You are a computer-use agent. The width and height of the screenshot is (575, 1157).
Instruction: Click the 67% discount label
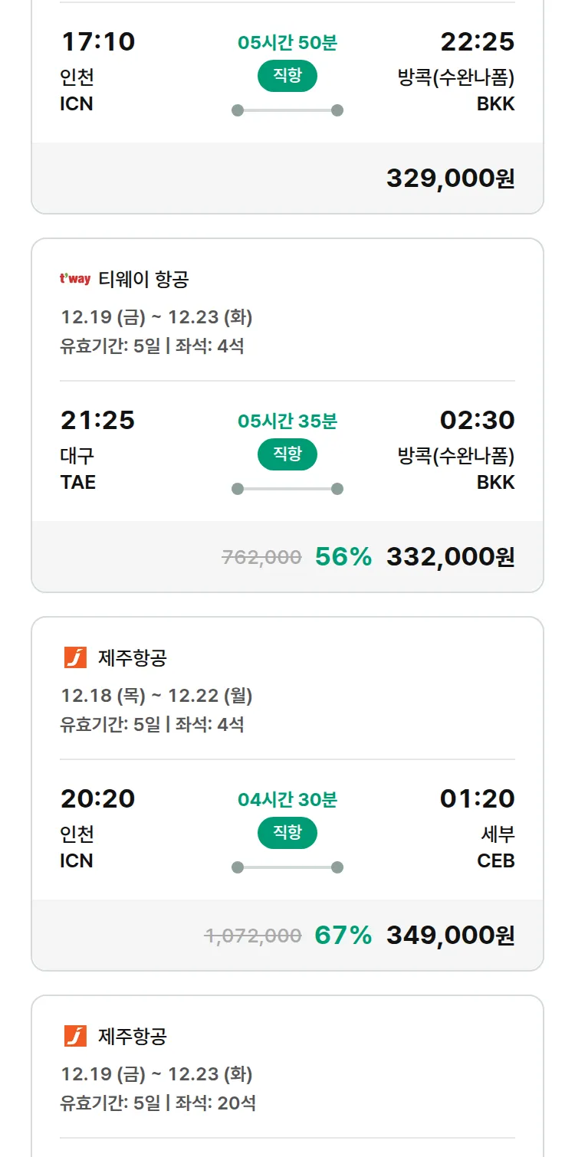pyautogui.click(x=343, y=936)
